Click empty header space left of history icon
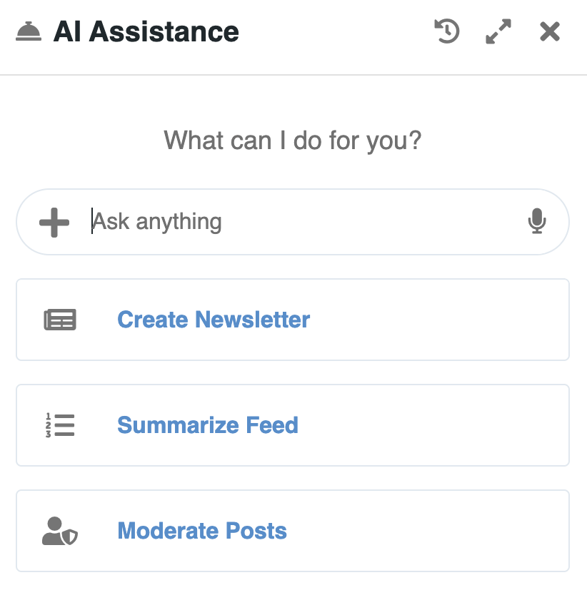The width and height of the screenshot is (587, 595). coord(343,32)
